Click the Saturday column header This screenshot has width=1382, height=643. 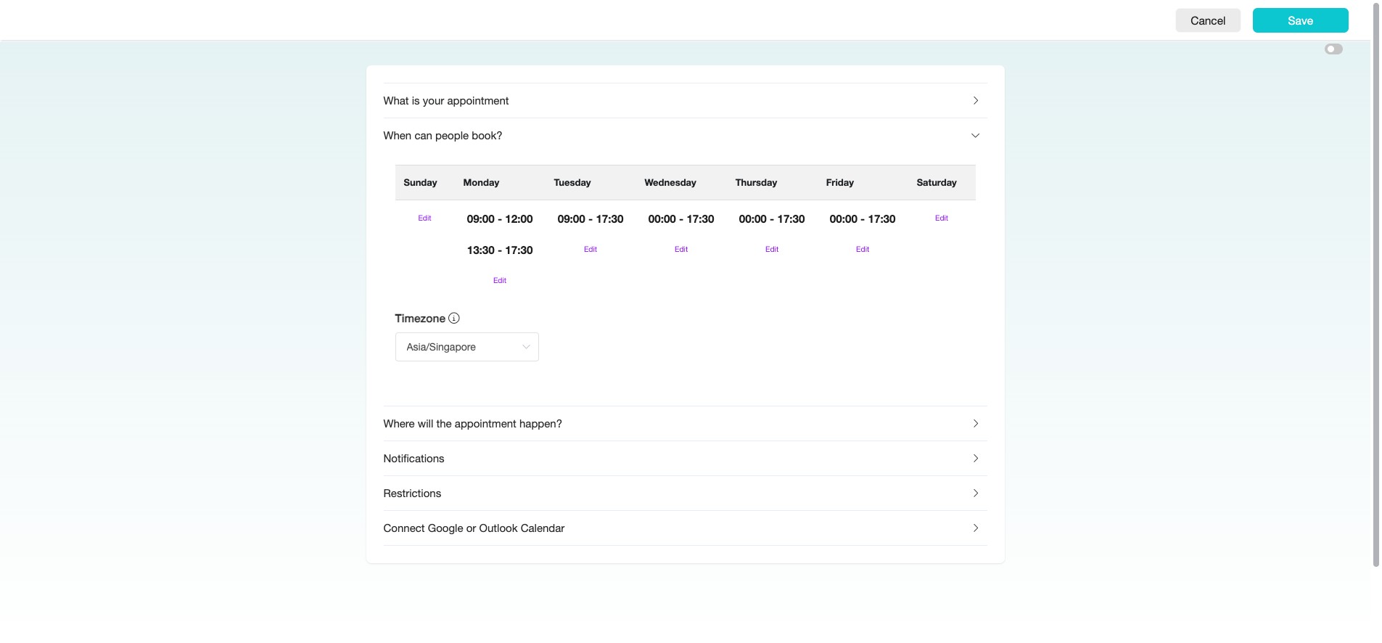tap(937, 183)
